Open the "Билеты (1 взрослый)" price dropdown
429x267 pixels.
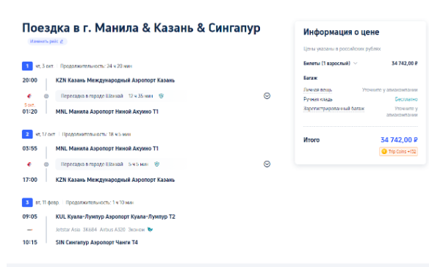point(331,63)
